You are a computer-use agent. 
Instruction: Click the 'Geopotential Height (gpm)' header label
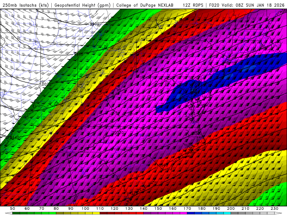(83, 5)
